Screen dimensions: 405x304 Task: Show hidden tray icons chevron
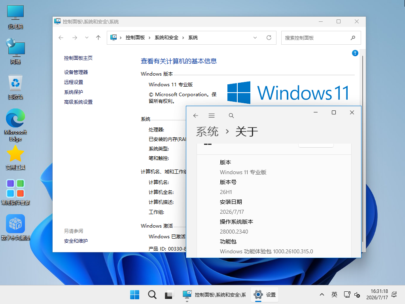pos(322,294)
